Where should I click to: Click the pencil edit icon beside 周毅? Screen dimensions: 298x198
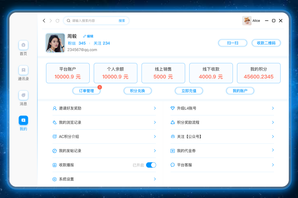[x=84, y=36]
